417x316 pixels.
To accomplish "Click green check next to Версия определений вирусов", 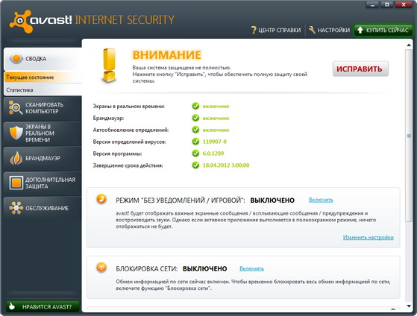I will point(195,142).
